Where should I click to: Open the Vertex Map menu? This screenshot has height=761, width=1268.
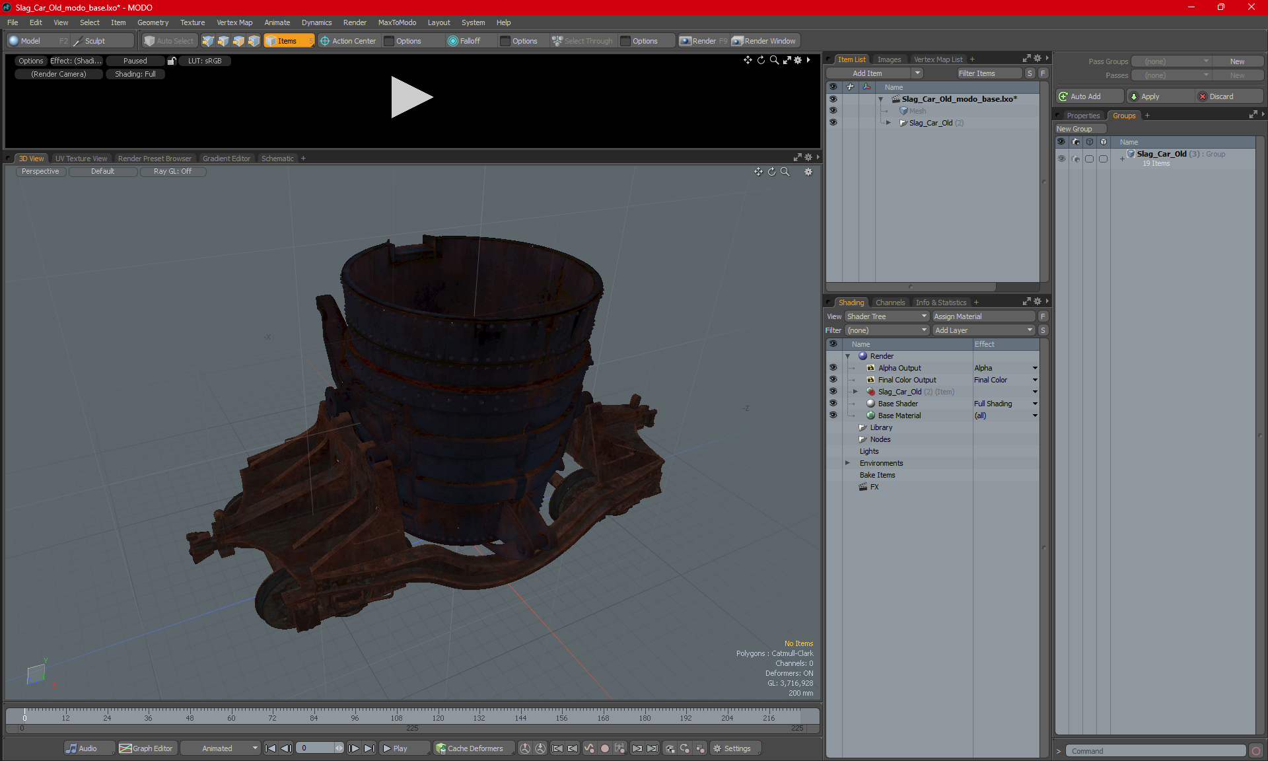point(234,22)
